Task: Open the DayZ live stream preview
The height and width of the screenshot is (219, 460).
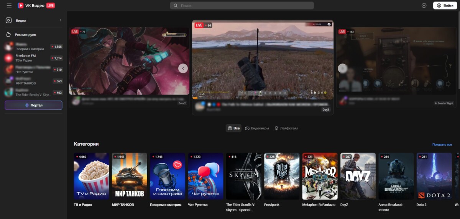Action: (x=263, y=60)
